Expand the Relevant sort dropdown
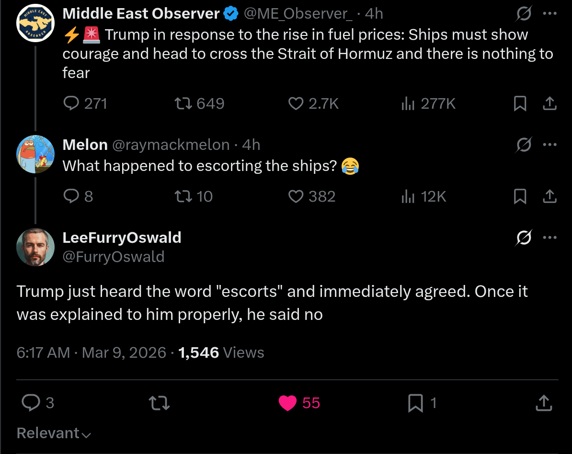Viewport: 572px width, 454px height. [x=54, y=433]
